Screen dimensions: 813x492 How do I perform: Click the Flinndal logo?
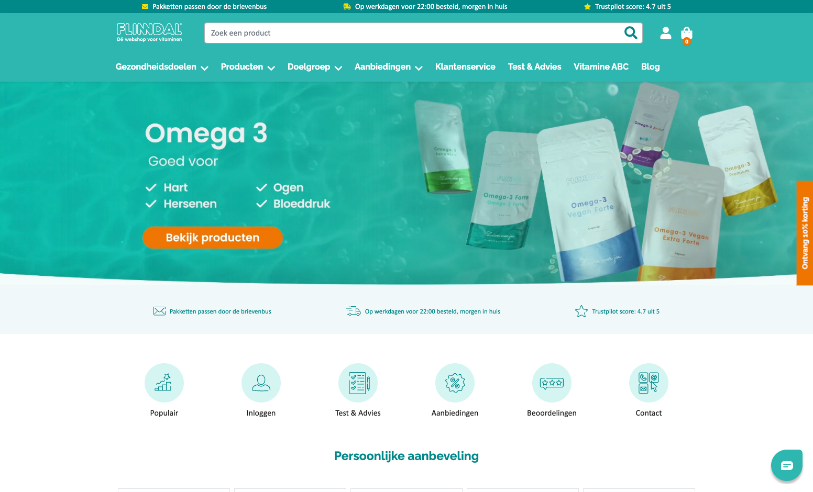(x=149, y=32)
